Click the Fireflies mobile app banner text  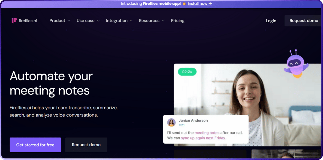[161, 4]
